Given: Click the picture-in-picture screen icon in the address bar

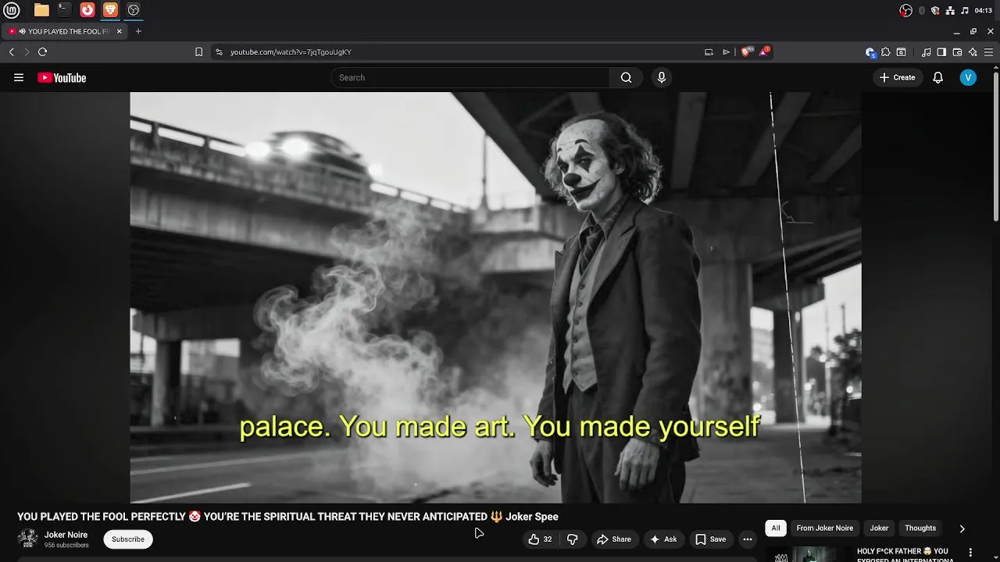Looking at the screenshot, I should 709,52.
